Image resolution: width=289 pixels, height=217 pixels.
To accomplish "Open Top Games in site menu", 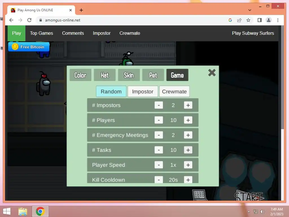I will (41, 33).
